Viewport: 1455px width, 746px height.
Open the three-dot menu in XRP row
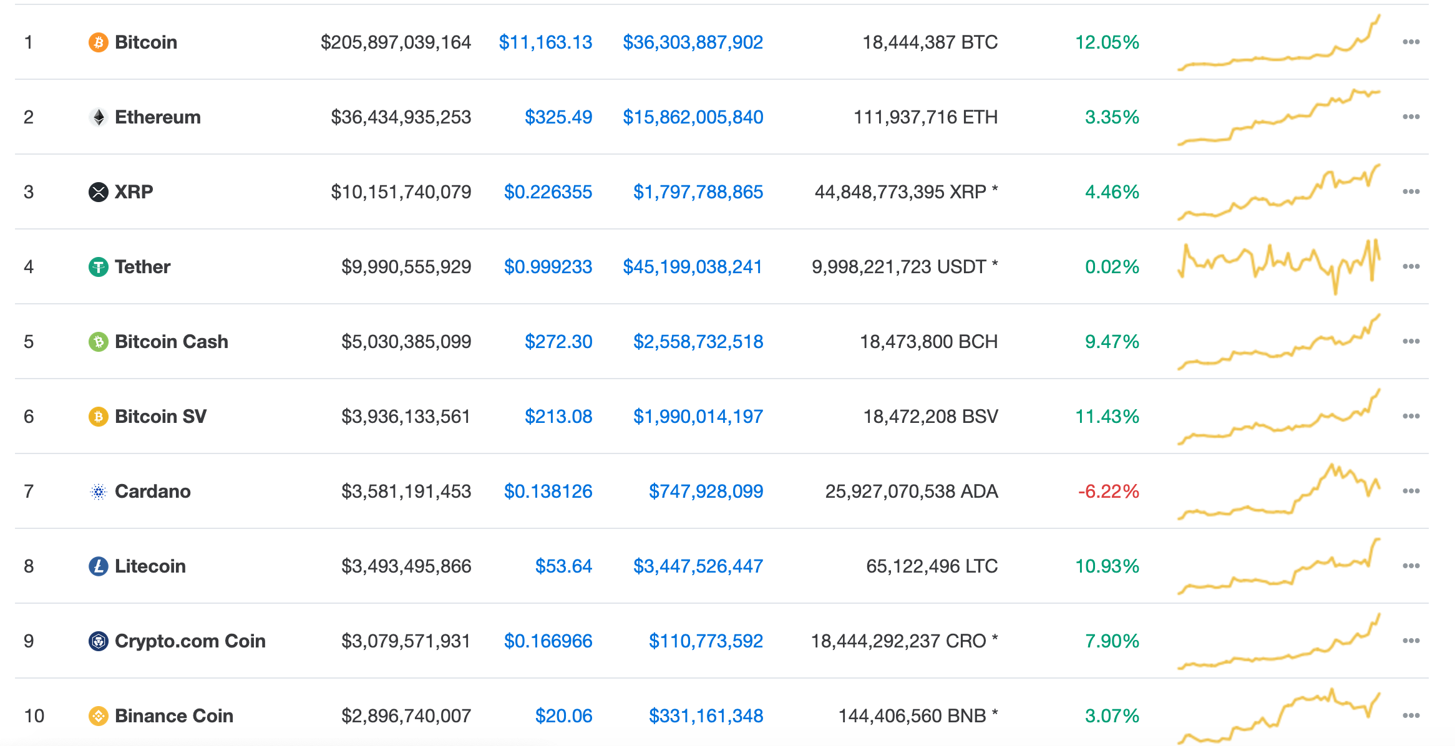point(1411,192)
